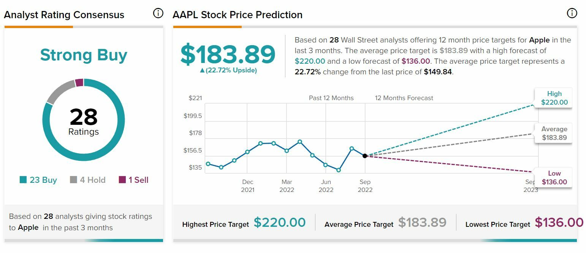This screenshot has width=586, height=253.
Task: Click the Highest Price Target $220.00 value
Action: pos(279,223)
